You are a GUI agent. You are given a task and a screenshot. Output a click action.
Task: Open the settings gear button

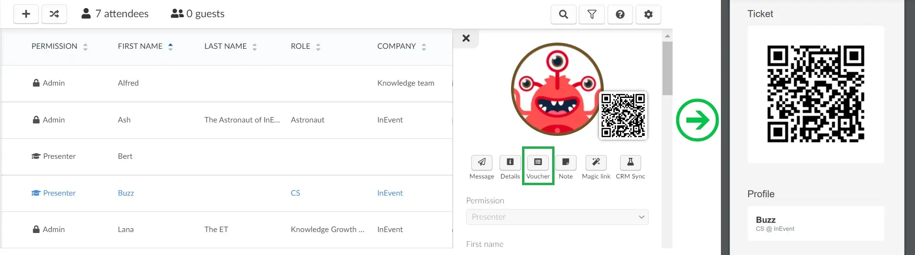click(648, 14)
